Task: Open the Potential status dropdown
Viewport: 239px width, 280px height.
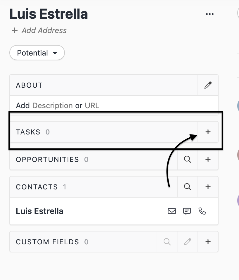Action: [37, 53]
